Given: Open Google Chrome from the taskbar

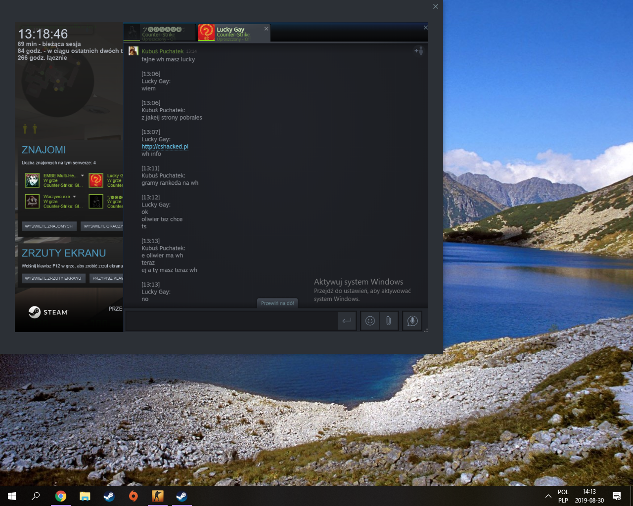Looking at the screenshot, I should point(61,496).
